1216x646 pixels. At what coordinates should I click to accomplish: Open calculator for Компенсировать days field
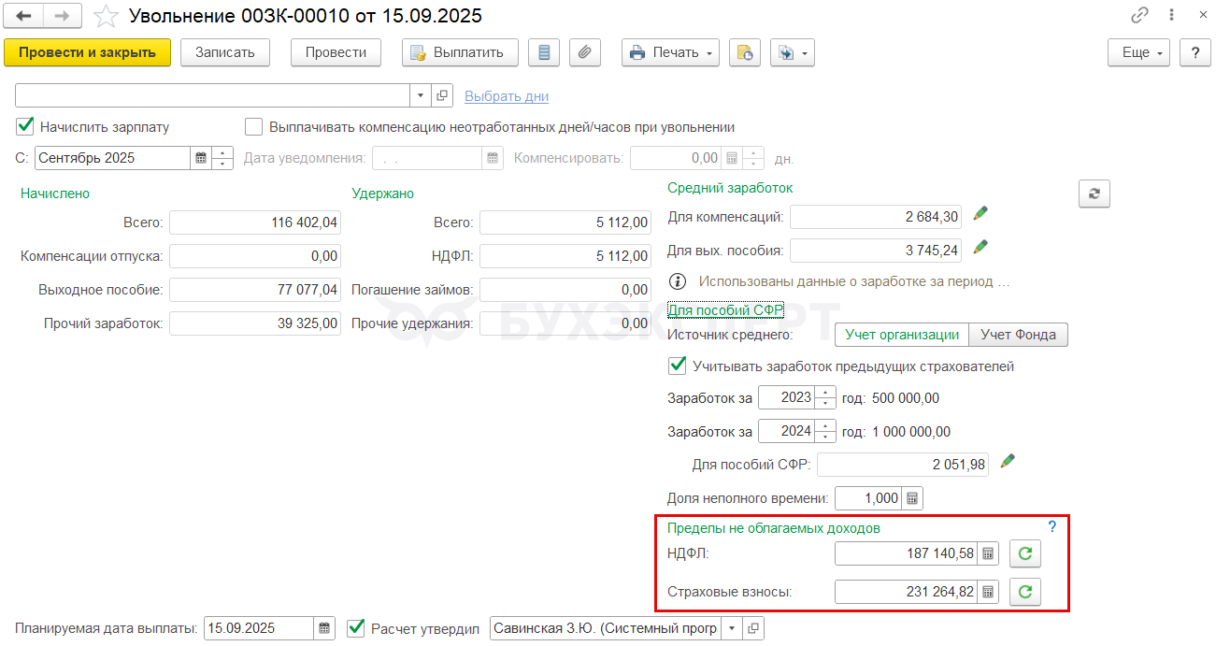click(732, 158)
